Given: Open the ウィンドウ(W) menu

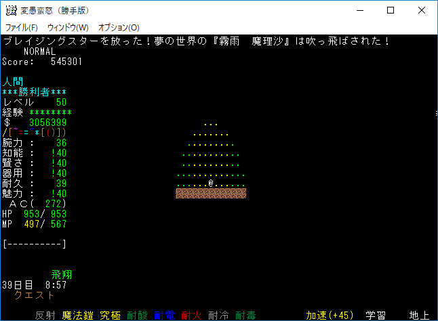Looking at the screenshot, I should [x=68, y=28].
